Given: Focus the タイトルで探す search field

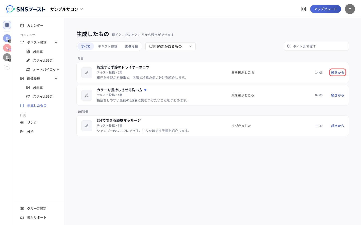Looking at the screenshot, I should tap(316, 46).
